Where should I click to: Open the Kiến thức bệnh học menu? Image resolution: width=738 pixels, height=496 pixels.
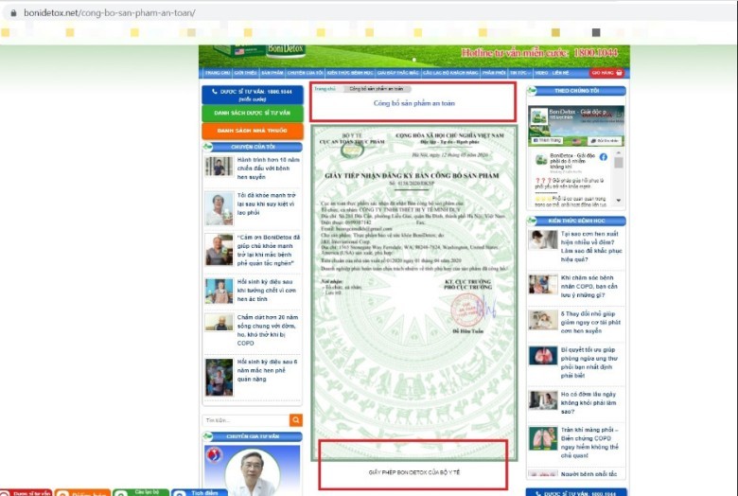(x=345, y=72)
